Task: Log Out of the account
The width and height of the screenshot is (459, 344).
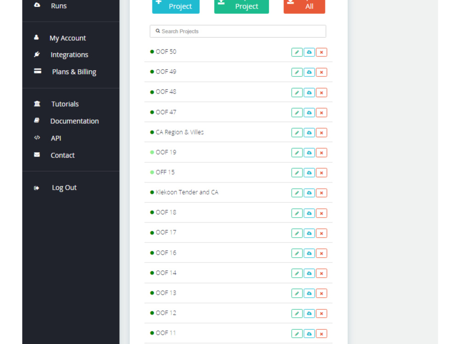Action: (64, 188)
